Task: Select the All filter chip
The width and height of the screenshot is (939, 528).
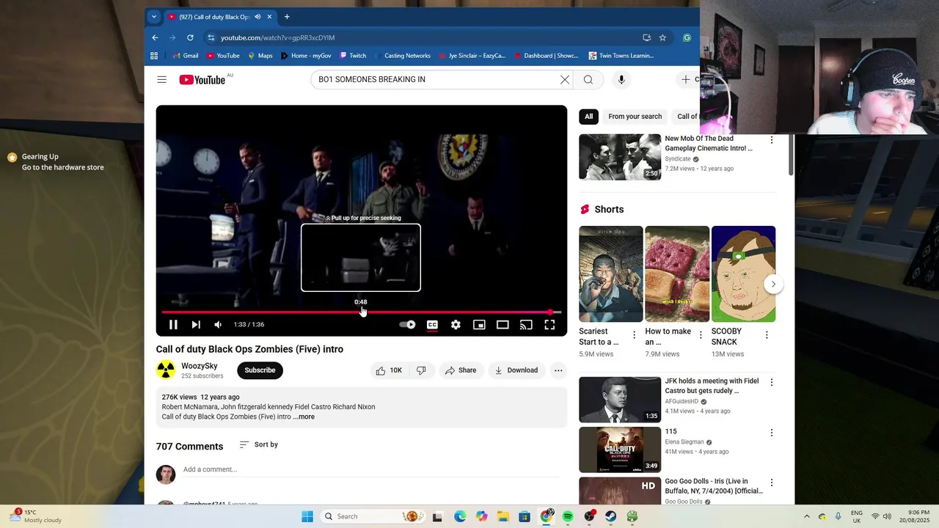Action: pyautogui.click(x=588, y=117)
